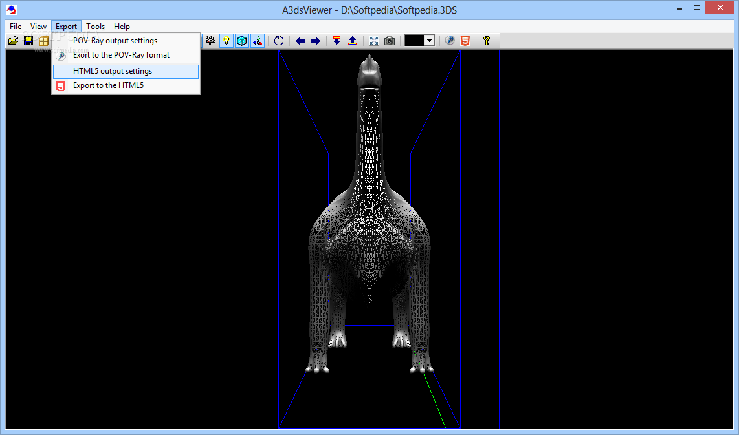Close the open Export menu

point(66,27)
